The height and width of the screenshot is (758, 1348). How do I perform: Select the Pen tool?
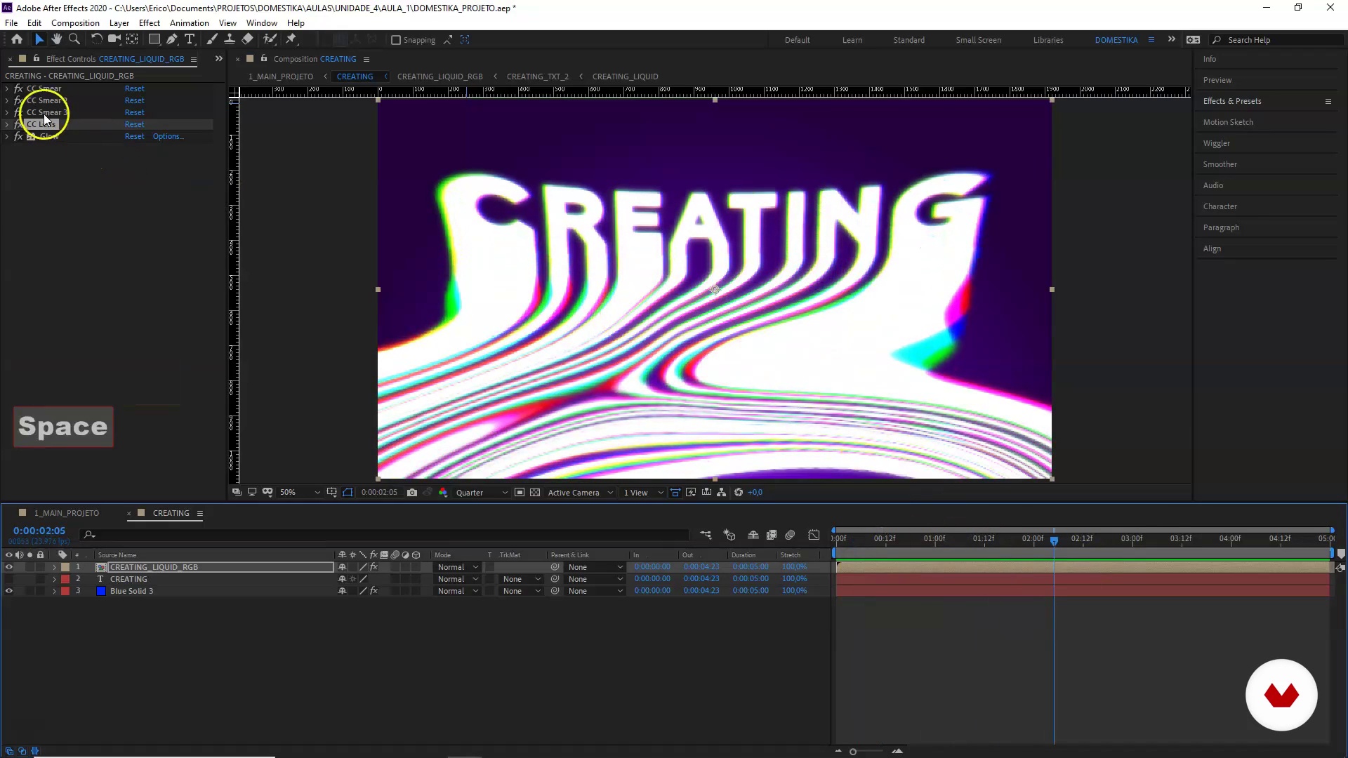tap(172, 40)
